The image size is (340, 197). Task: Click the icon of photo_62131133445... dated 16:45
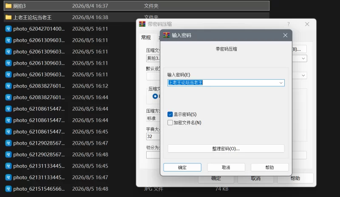[x=8, y=166]
